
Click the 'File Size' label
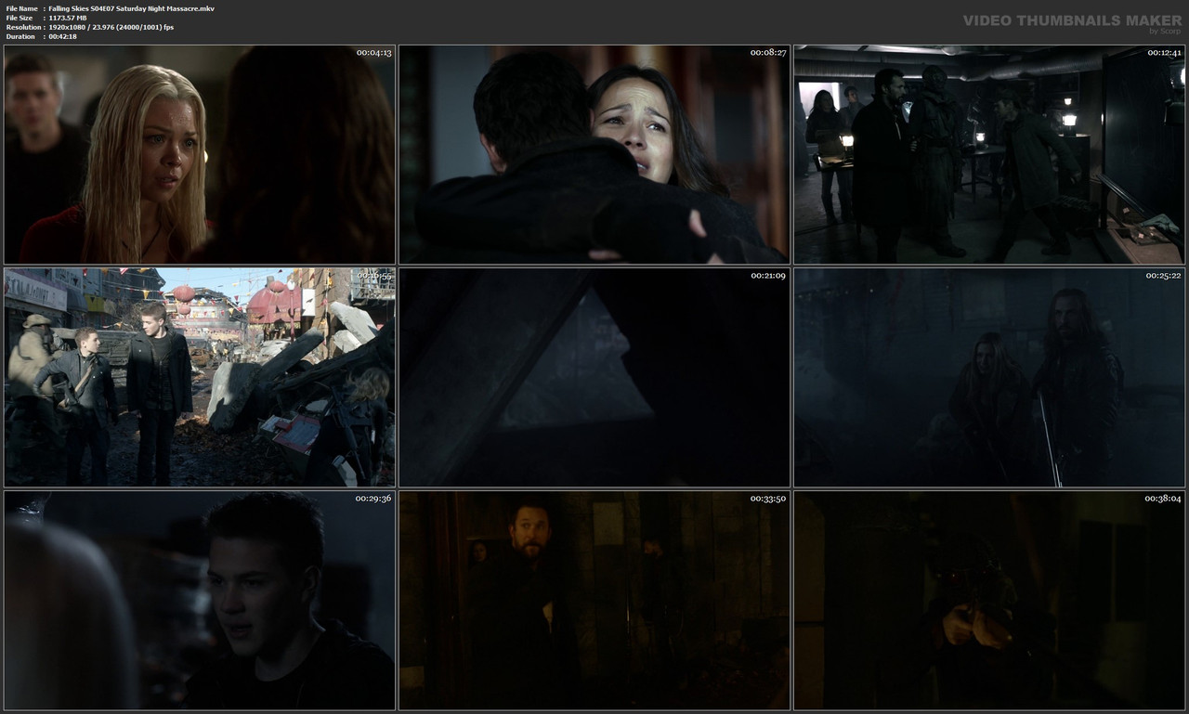coord(20,18)
